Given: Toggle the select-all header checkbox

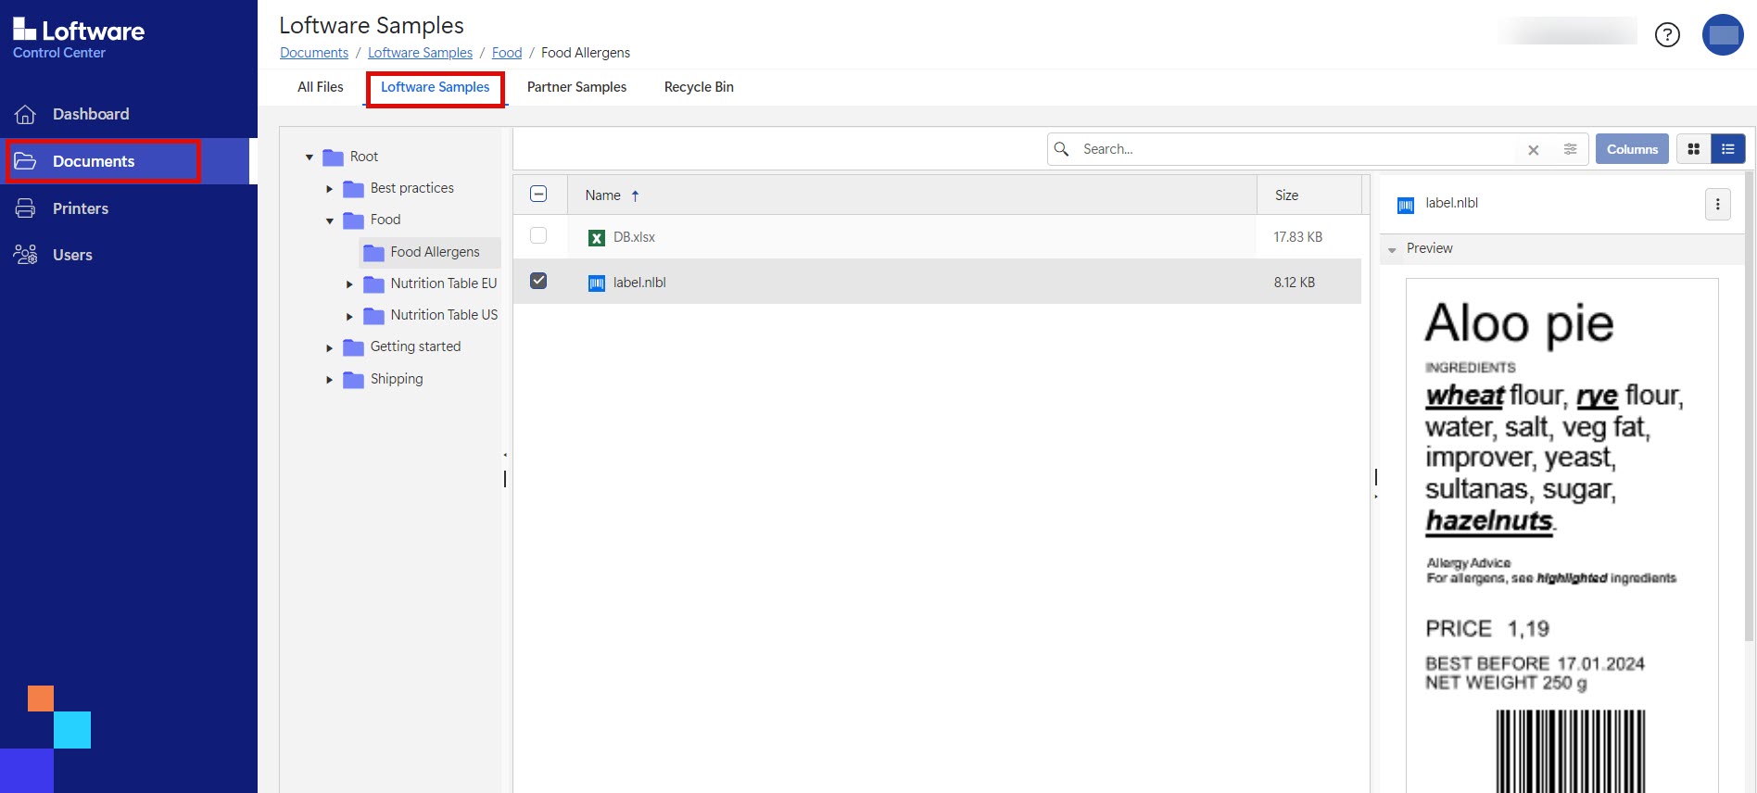Looking at the screenshot, I should (x=538, y=195).
